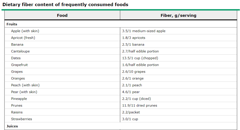This screenshot has height=130, width=240.
Task: Click the 11.9/11 dried prunes value
Action: click(140, 105)
